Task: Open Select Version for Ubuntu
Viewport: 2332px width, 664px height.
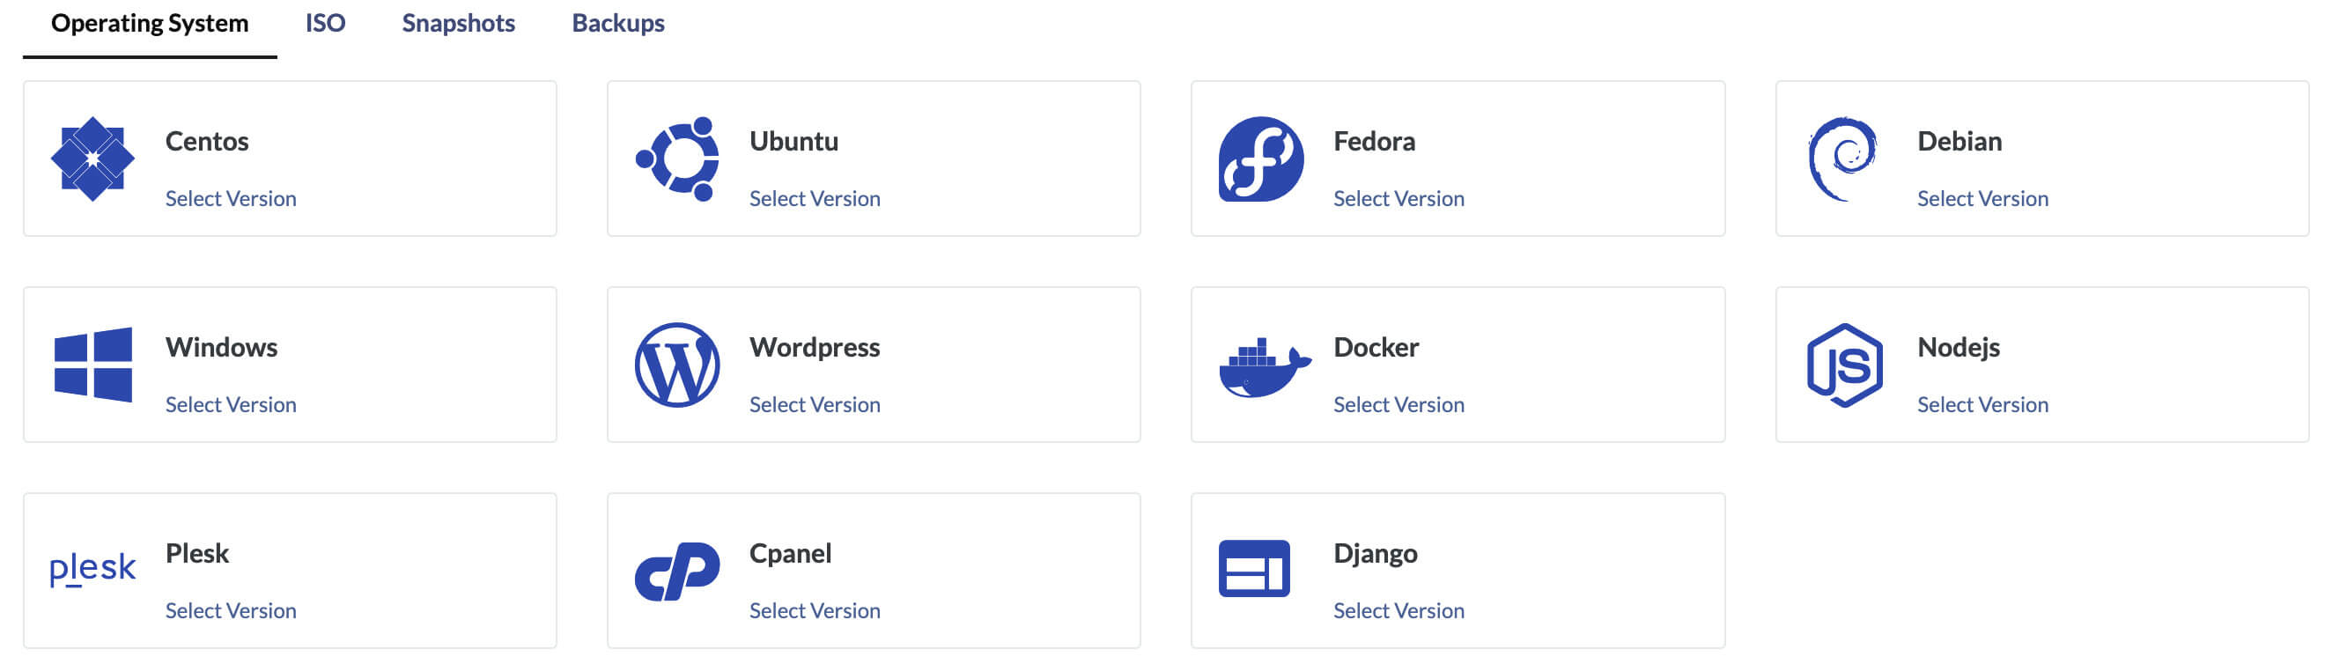Action: (x=814, y=198)
